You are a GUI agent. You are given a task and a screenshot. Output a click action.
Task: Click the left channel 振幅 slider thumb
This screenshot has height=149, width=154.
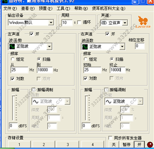click(13, 95)
